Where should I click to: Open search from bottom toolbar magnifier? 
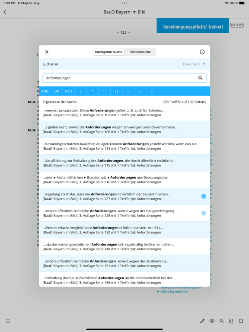coord(221,321)
